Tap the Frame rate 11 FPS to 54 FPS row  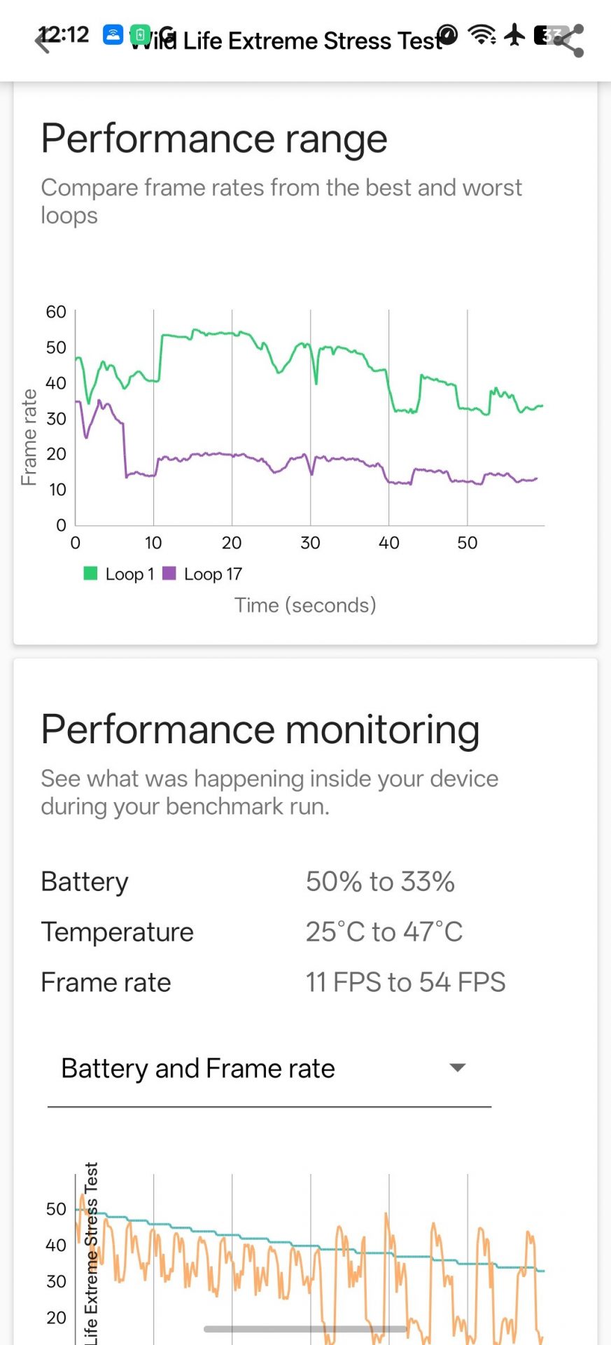pyautogui.click(x=273, y=983)
